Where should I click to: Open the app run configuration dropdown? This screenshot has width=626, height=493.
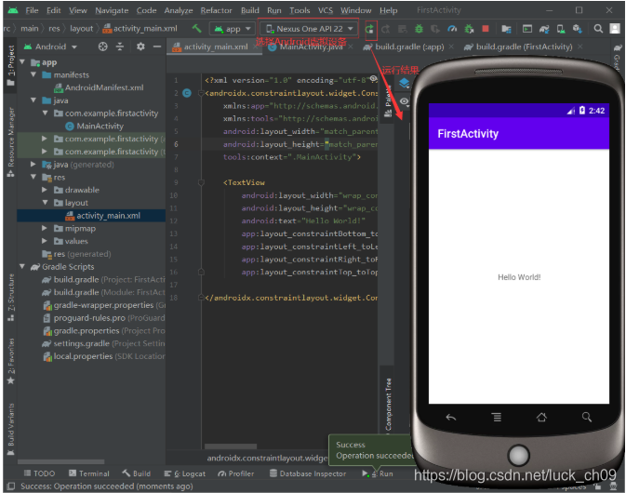[233, 29]
